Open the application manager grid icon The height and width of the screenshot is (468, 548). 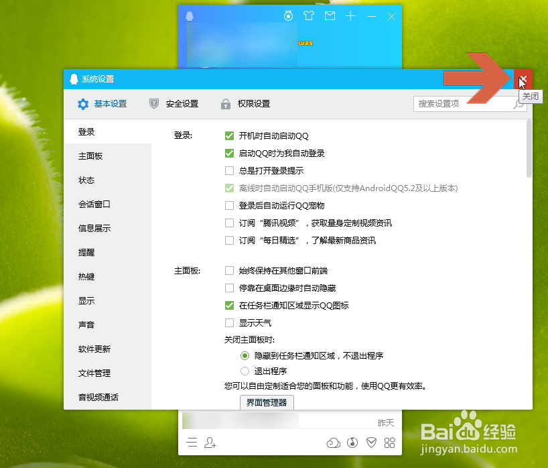pos(390,443)
